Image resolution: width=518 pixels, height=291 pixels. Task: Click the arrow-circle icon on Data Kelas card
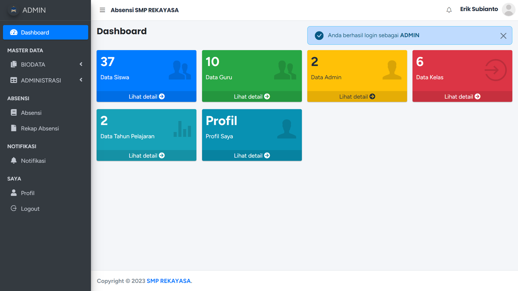click(495, 70)
